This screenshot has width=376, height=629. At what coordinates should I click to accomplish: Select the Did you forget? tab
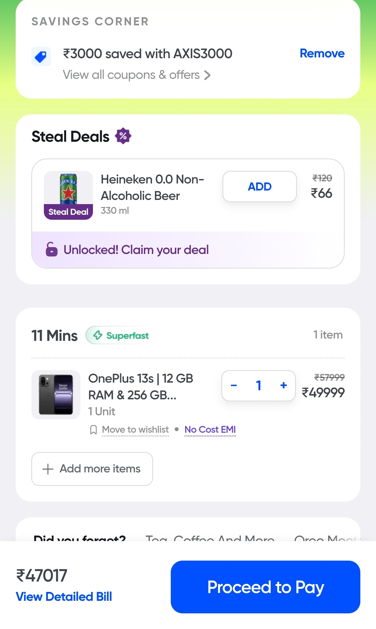point(80,537)
